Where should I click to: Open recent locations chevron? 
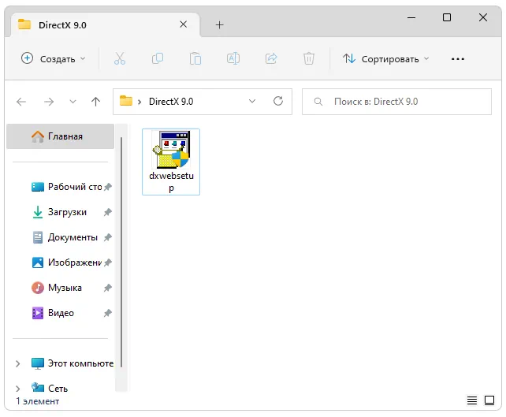pyautogui.click(x=73, y=102)
